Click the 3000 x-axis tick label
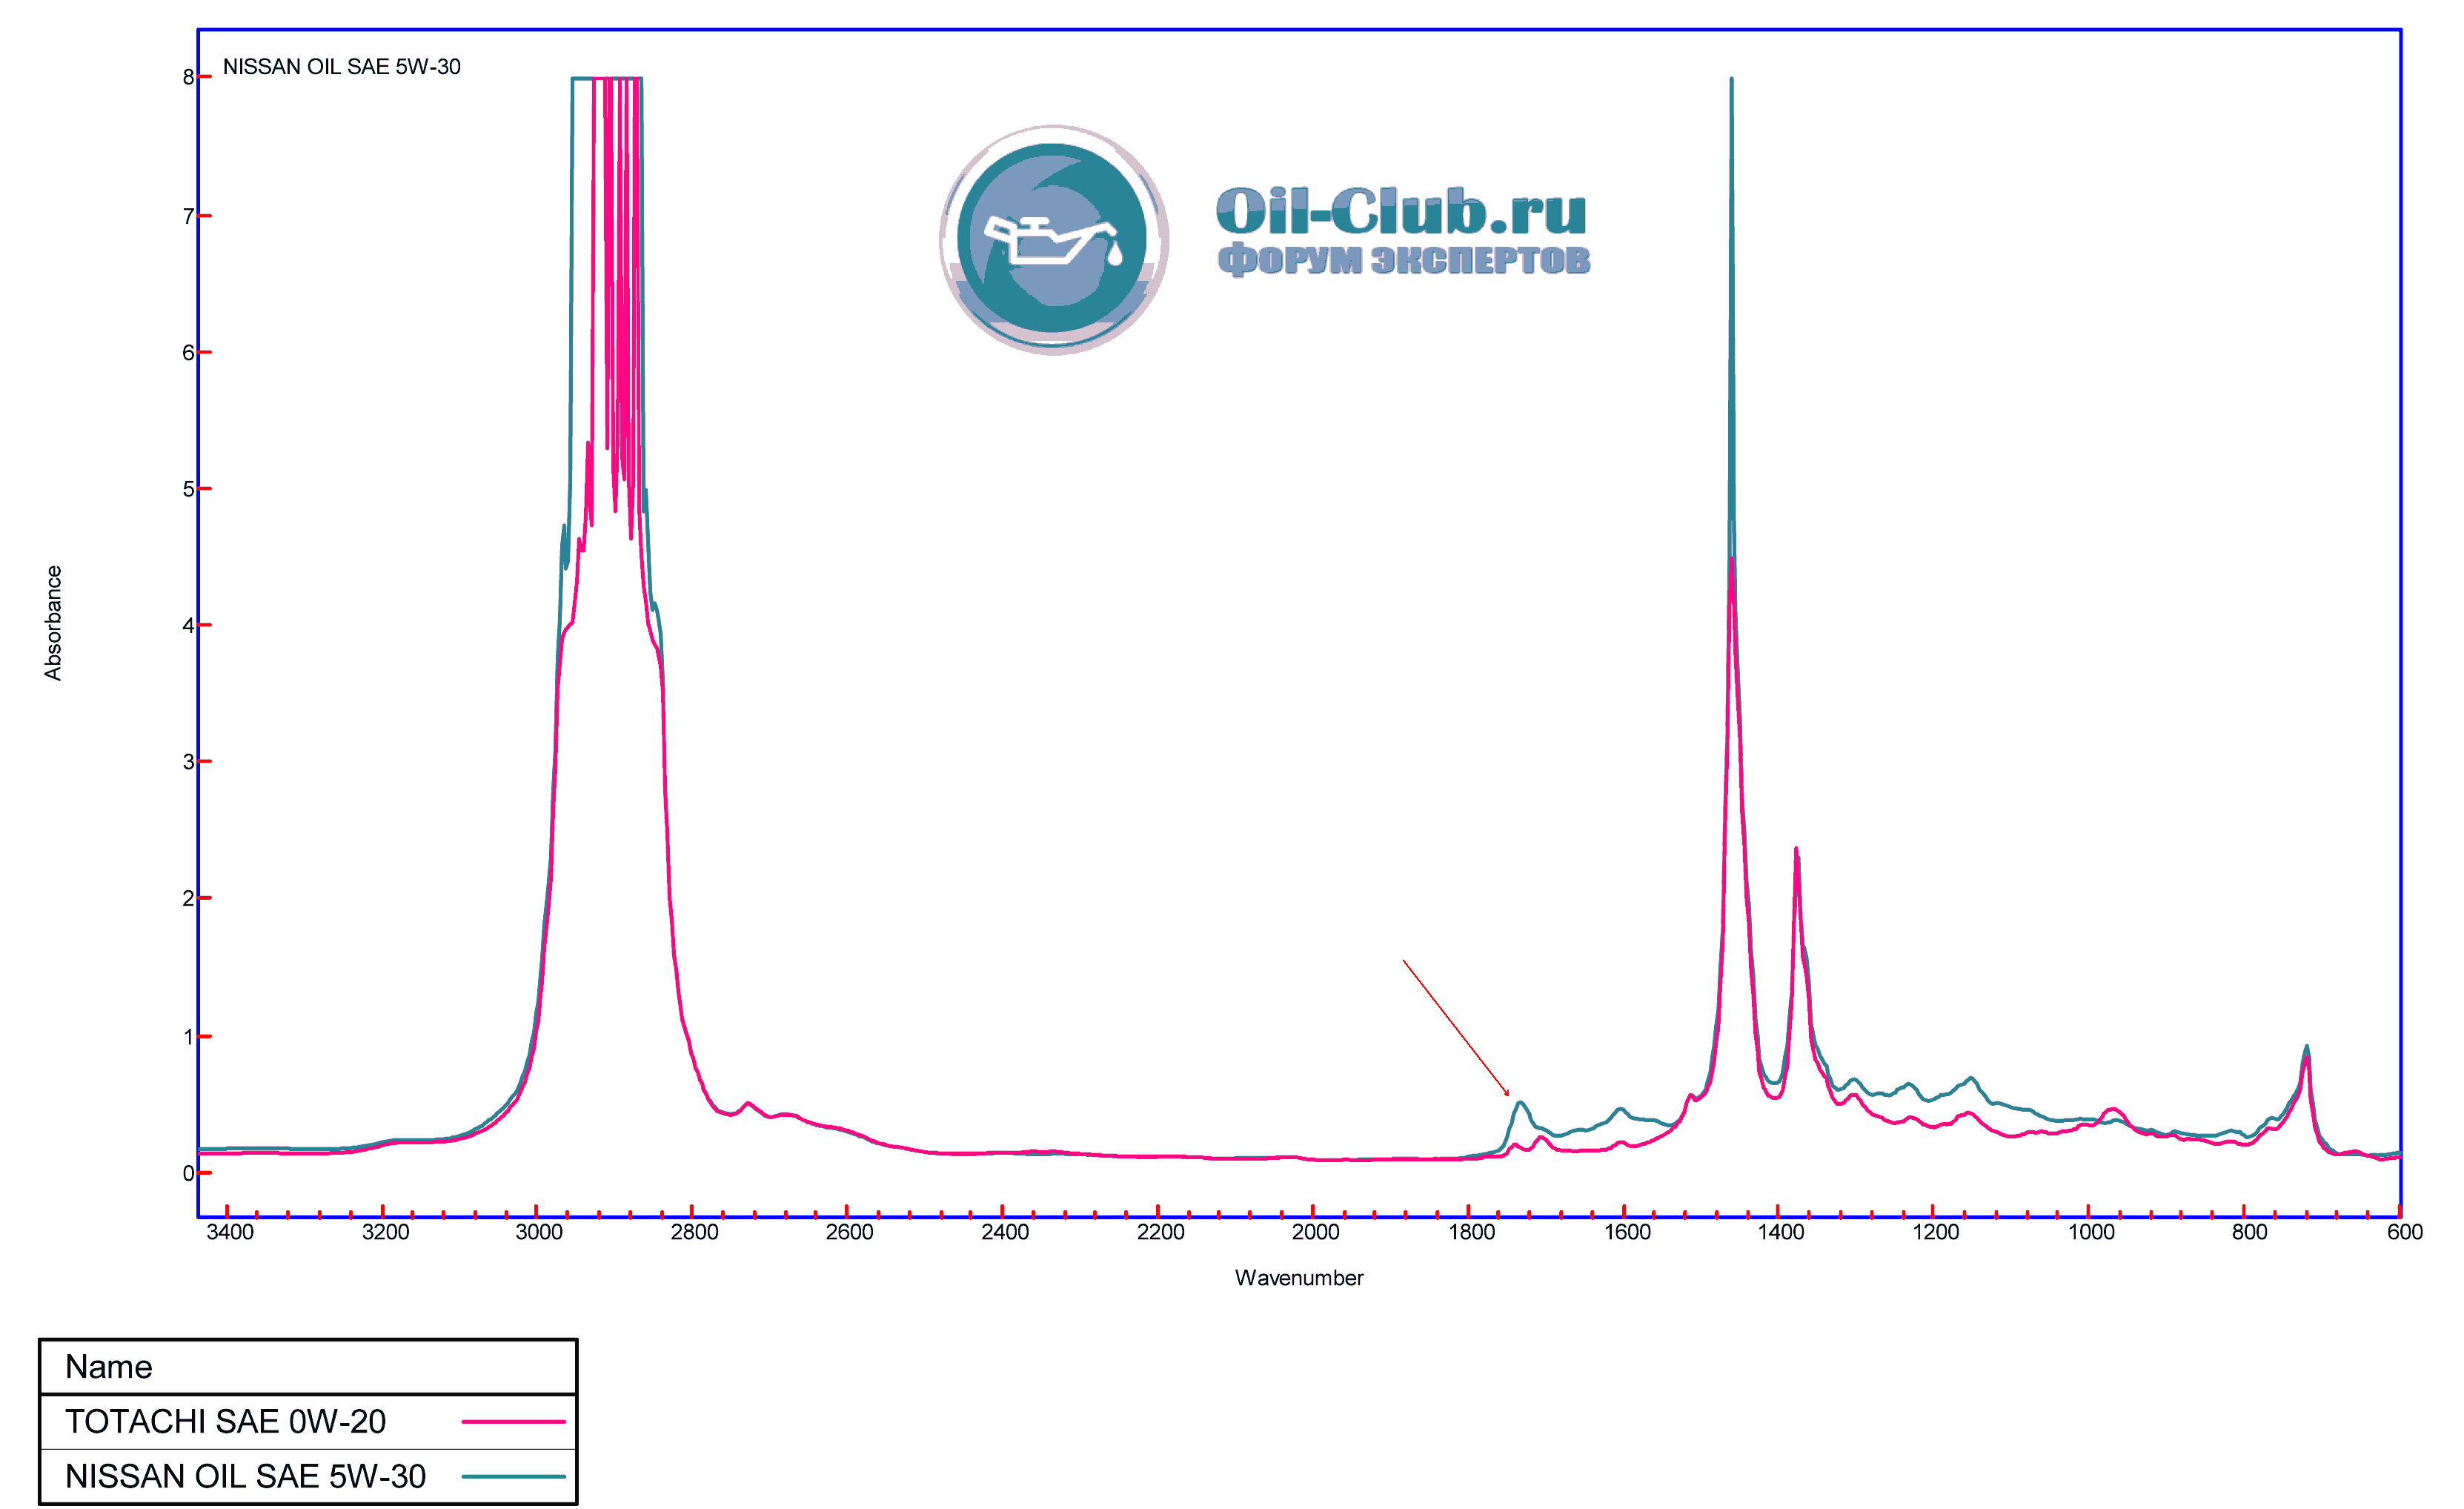 539,1232
